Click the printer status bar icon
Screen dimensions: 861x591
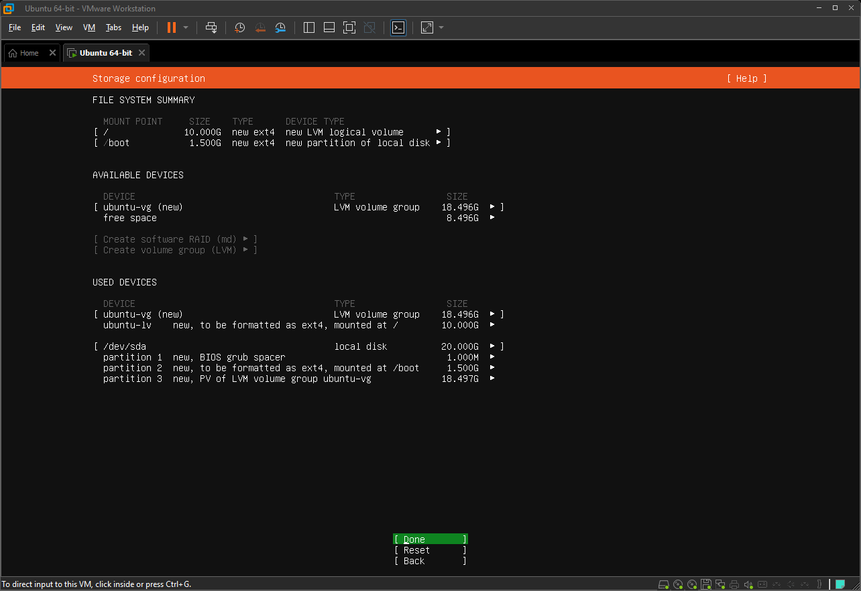734,584
